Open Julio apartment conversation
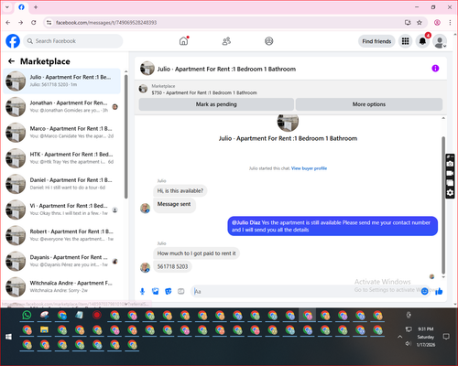This screenshot has height=366, width=458. [x=62, y=81]
